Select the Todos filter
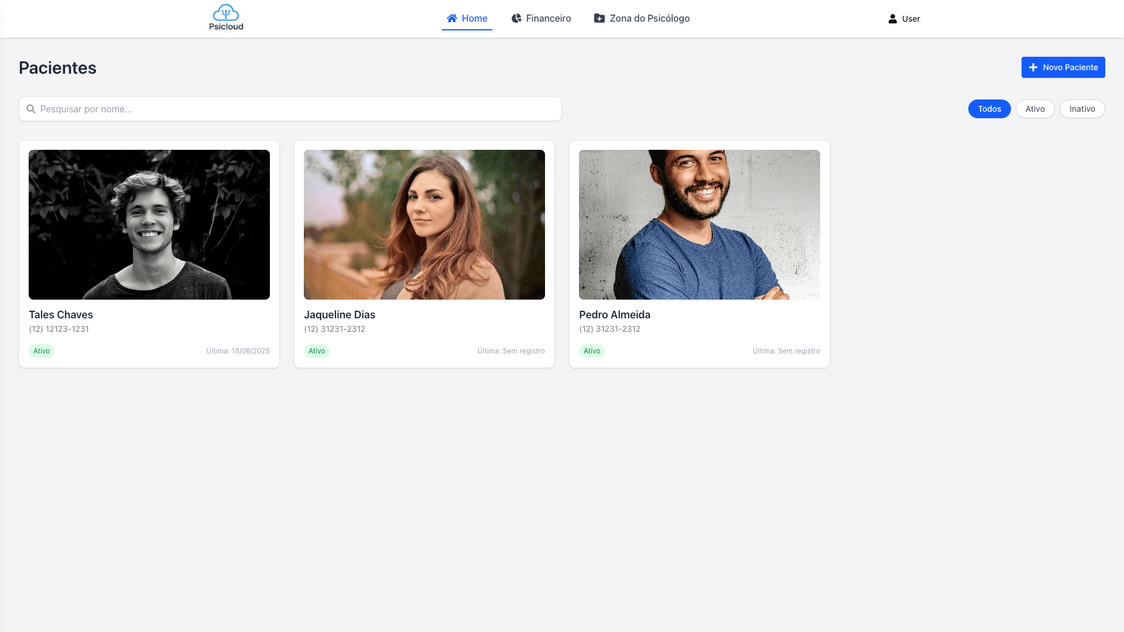The image size is (1124, 632). pyautogui.click(x=989, y=109)
